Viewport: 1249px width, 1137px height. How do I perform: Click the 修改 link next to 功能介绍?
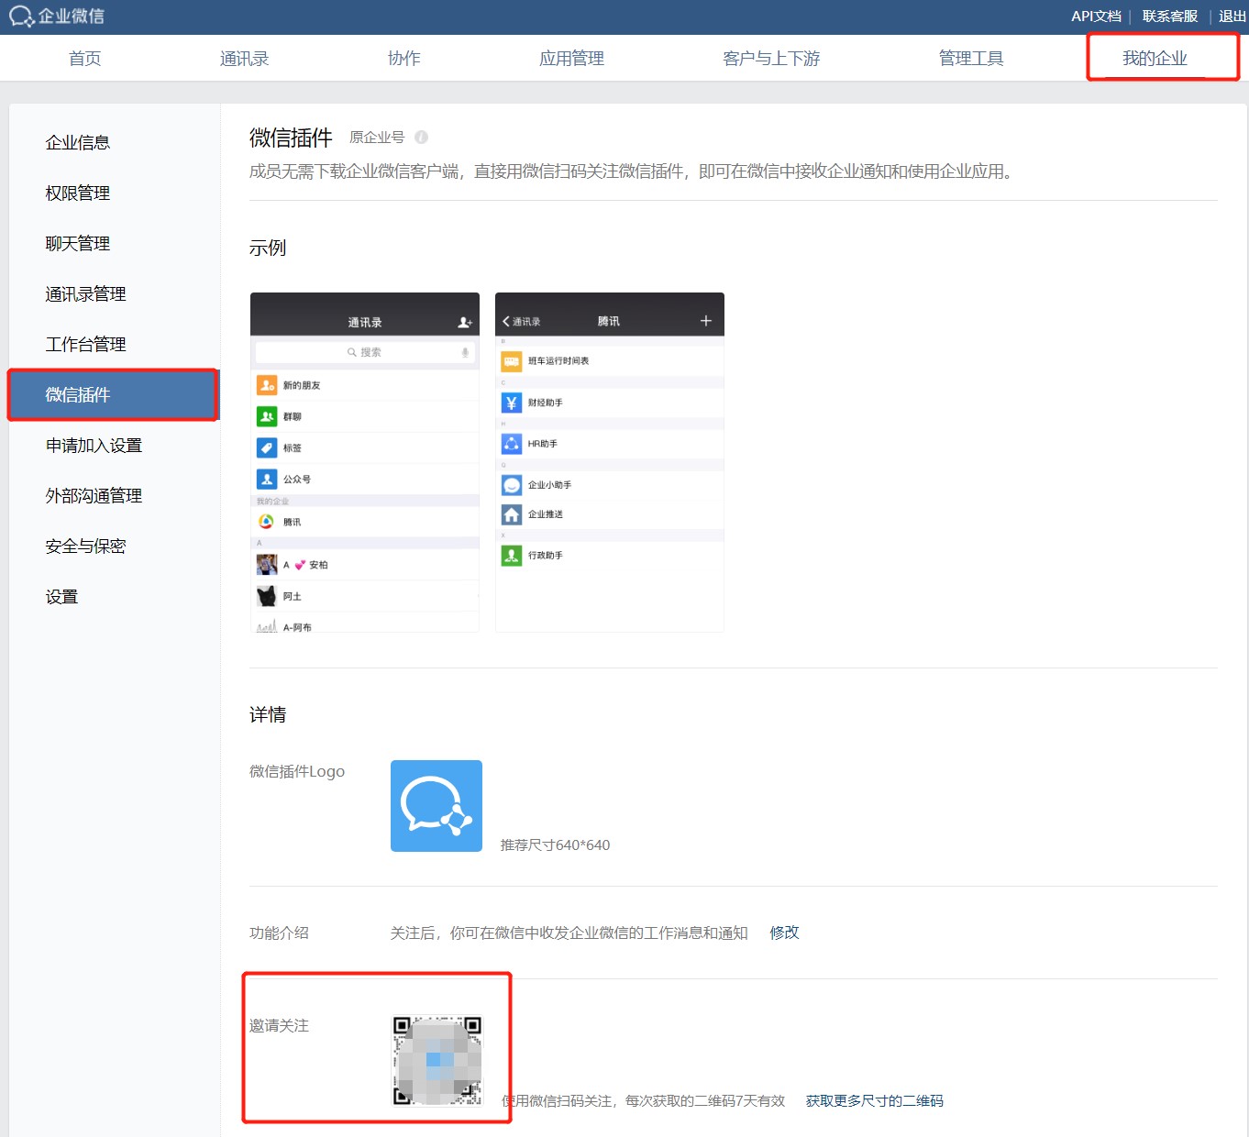[784, 933]
